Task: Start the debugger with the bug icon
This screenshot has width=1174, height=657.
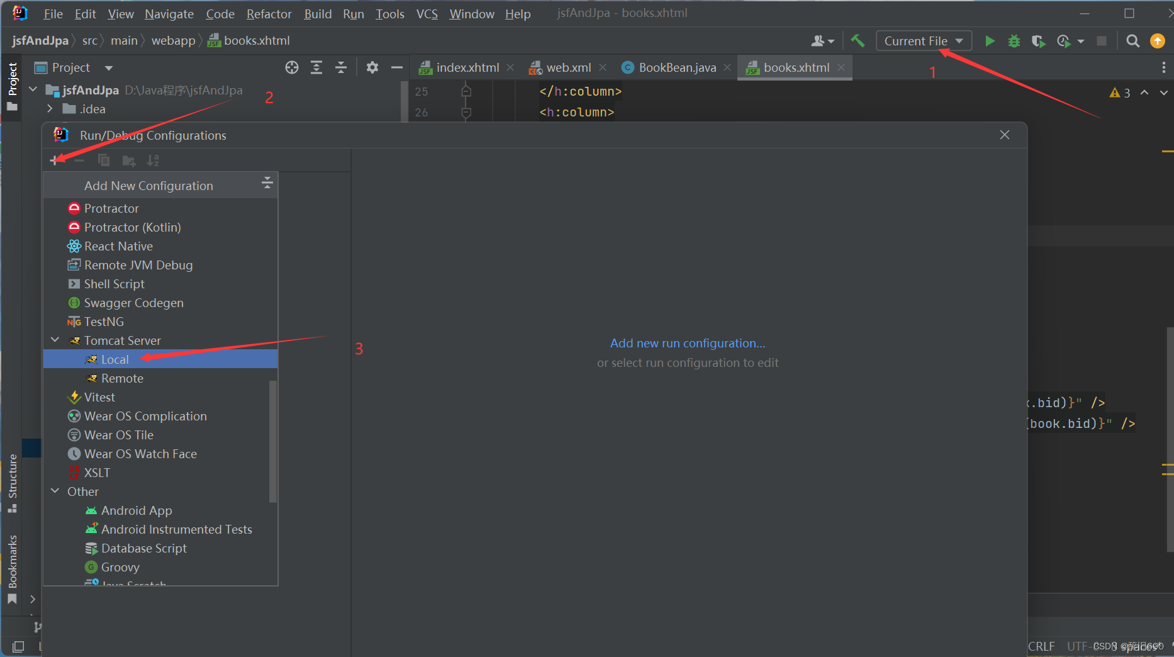Action: [1014, 40]
